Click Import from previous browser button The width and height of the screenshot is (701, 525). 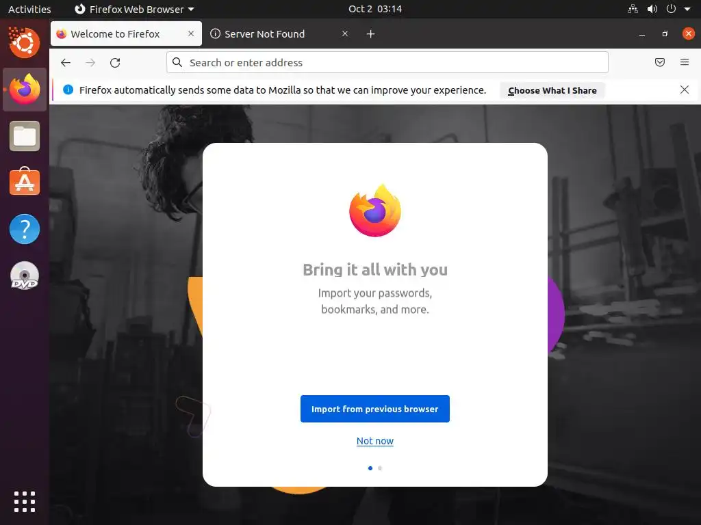[375, 409]
